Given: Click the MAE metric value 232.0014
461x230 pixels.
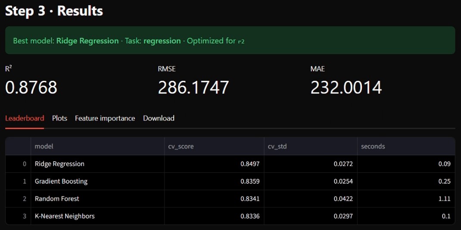Looking at the screenshot, I should pyautogui.click(x=346, y=87).
